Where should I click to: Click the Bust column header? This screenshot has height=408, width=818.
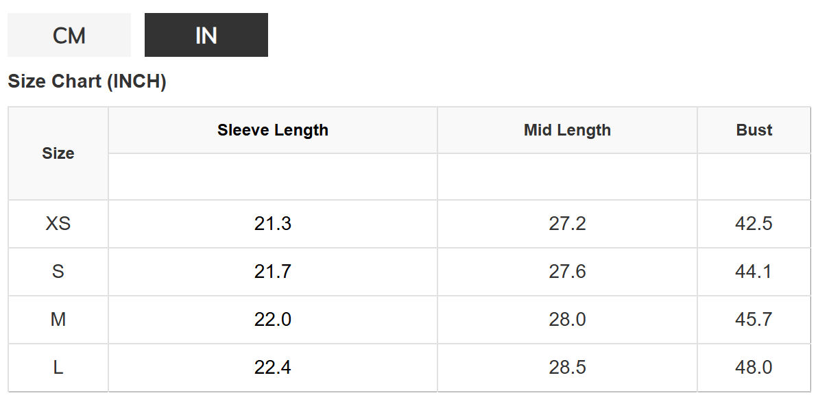(754, 130)
